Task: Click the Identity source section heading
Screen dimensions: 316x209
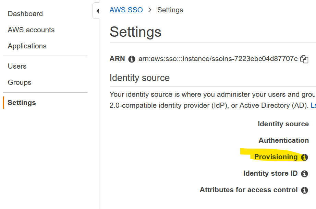Action: tap(139, 78)
